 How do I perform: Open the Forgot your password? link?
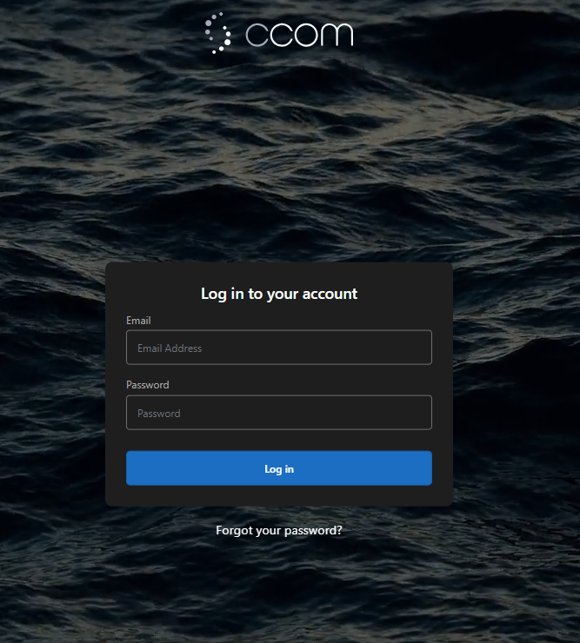(279, 530)
